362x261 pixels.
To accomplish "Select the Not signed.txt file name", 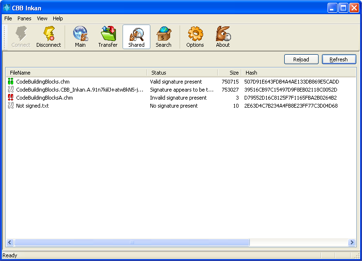I will 33,106.
